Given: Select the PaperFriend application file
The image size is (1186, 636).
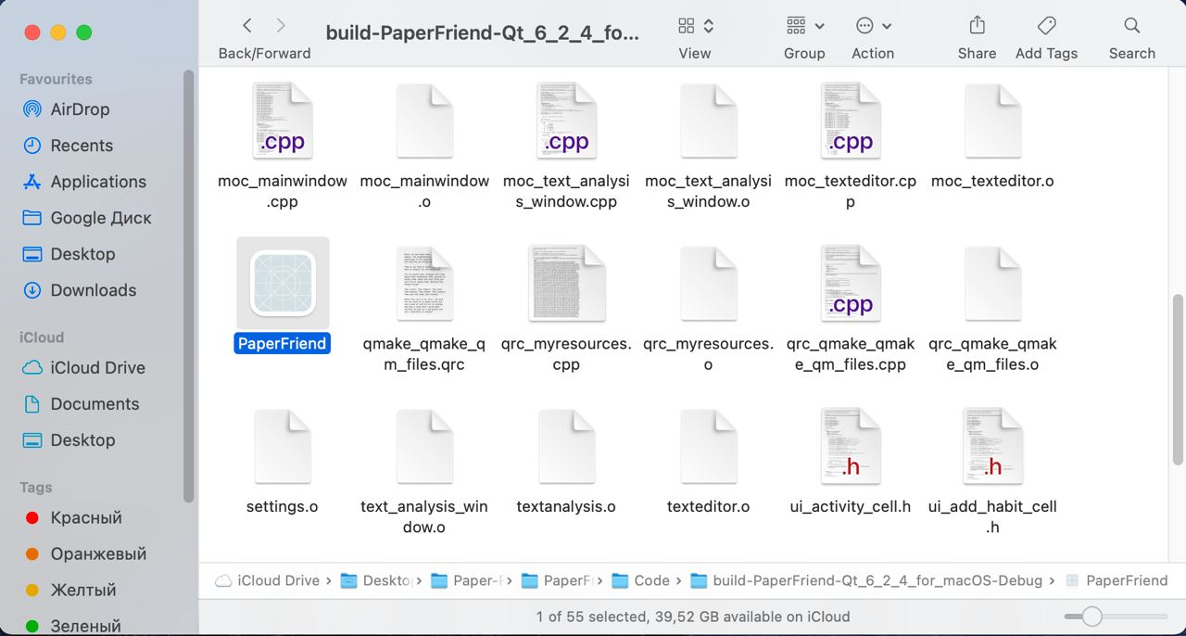Looking at the screenshot, I should (283, 283).
